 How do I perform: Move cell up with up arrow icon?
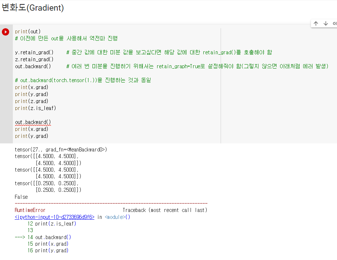tap(316, 23)
